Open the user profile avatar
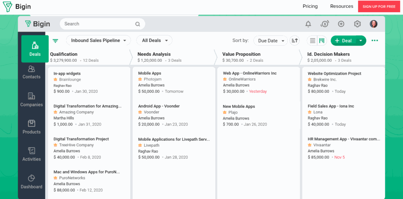 tap(373, 24)
